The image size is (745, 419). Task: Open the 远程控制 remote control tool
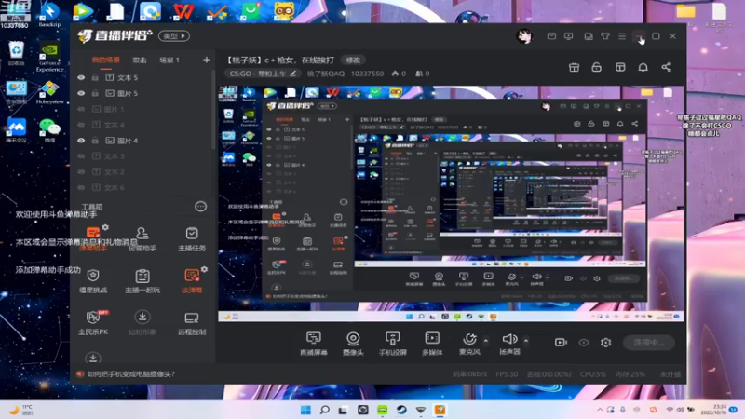[192, 322]
